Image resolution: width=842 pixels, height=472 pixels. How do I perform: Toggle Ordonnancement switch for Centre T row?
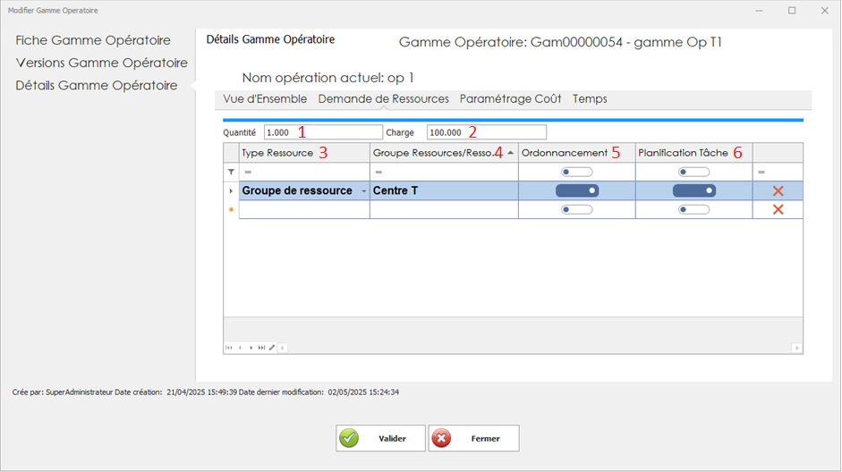pyautogui.click(x=576, y=190)
